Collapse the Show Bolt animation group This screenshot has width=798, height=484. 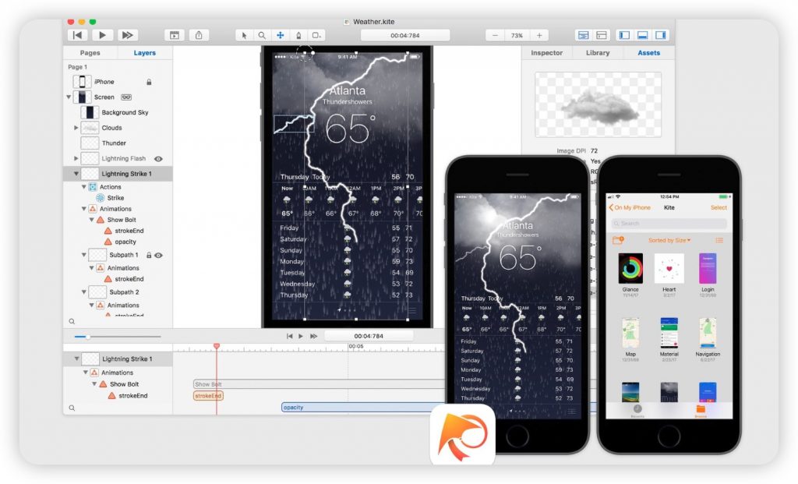(x=94, y=220)
